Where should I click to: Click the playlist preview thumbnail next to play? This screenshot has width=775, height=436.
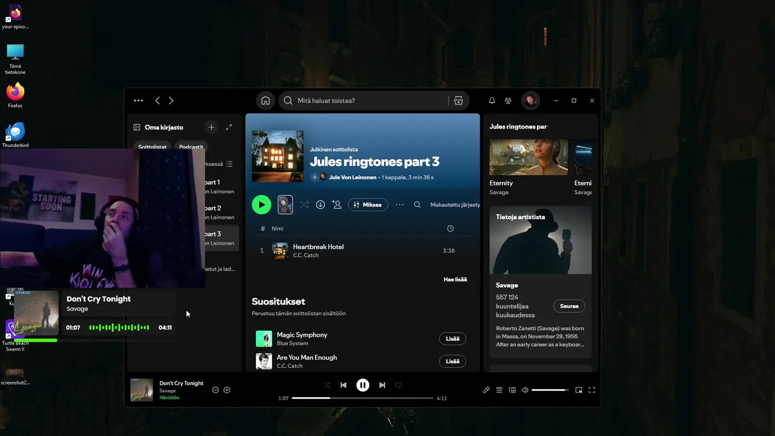point(285,205)
